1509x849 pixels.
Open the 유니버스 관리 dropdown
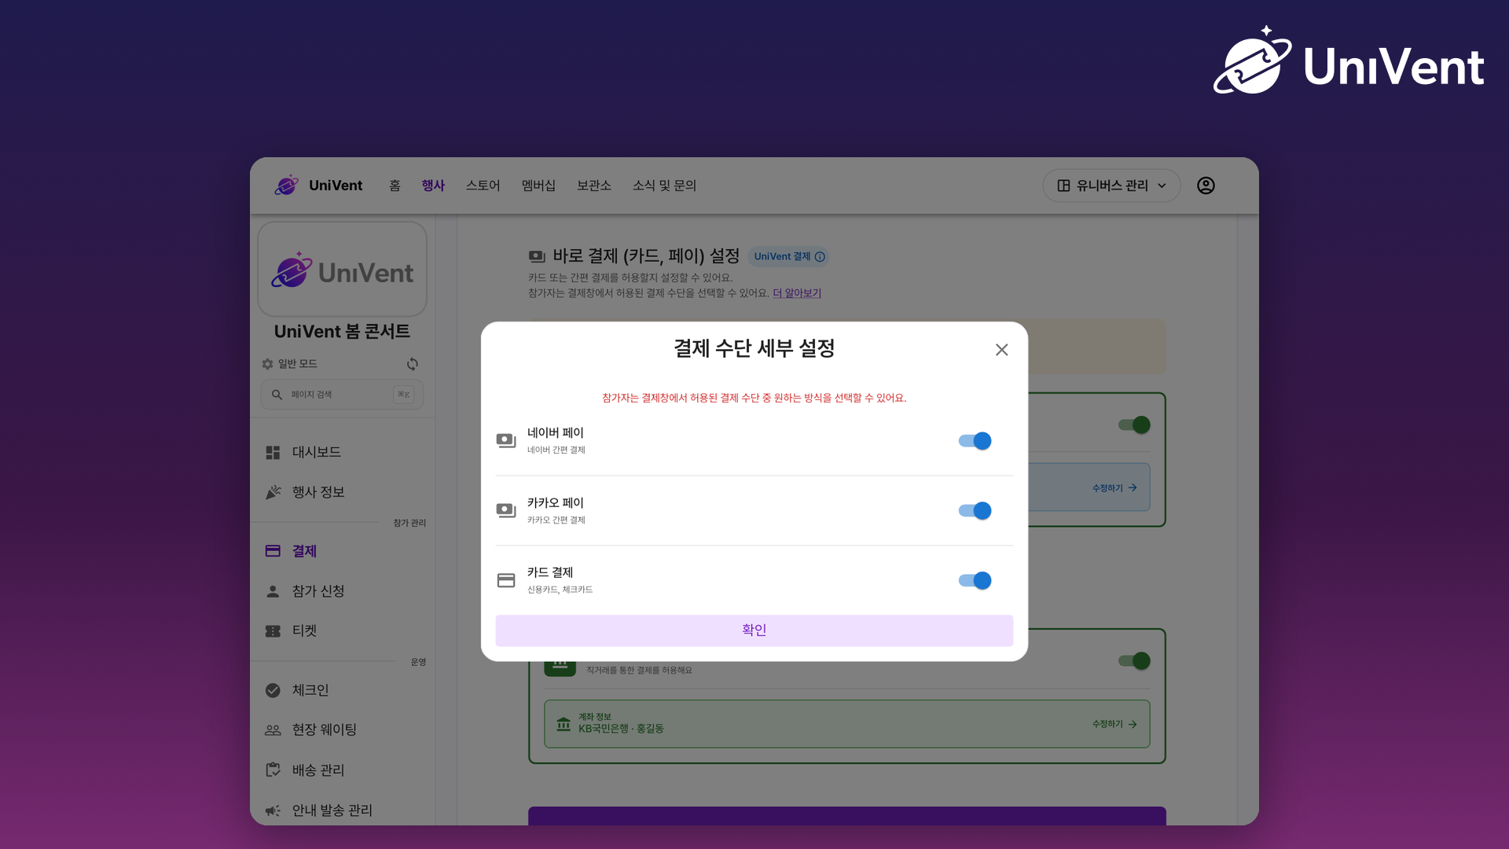coord(1111,186)
